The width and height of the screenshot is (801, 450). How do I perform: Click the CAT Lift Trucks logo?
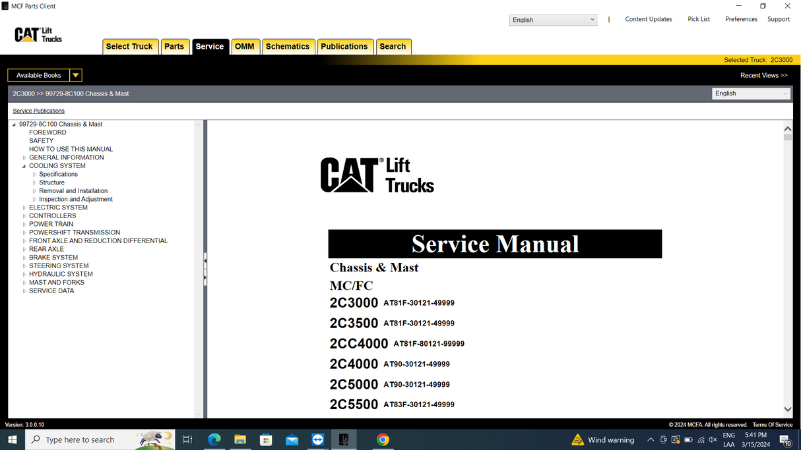click(x=38, y=34)
